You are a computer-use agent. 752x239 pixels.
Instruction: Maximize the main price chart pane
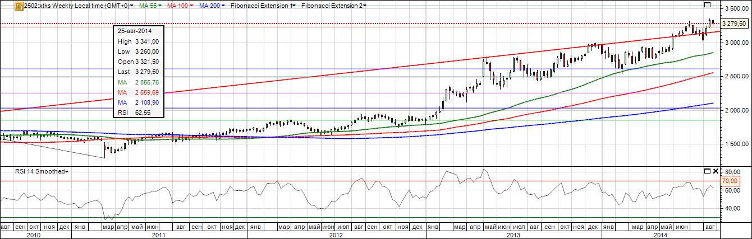[707, 4]
